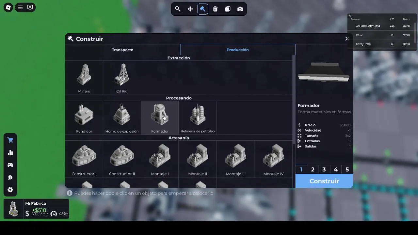Close the Construir dialog
Image resolution: width=418 pixels, height=235 pixels.
(x=347, y=39)
